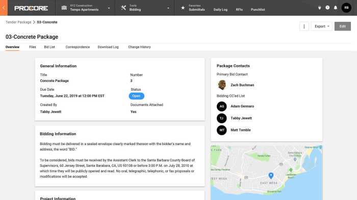Open the RB user avatar menu
357x200 pixels.
(x=346, y=8)
